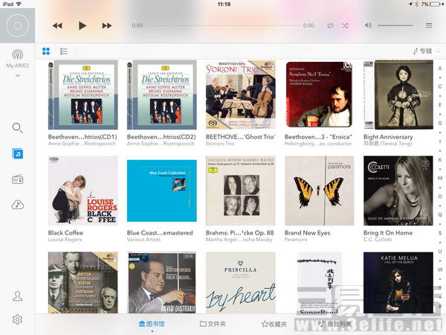Toggle shuffle playback
The image size is (446, 335).
point(345,25)
